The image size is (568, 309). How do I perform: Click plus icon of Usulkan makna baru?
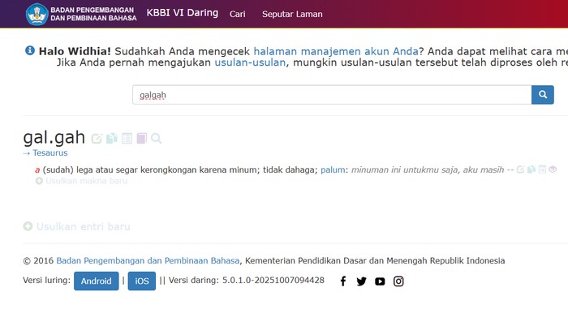39,181
